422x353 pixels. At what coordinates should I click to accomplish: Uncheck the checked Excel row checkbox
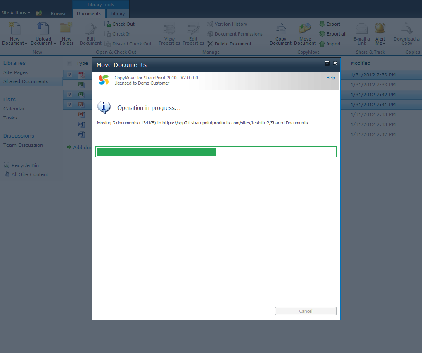pyautogui.click(x=69, y=95)
